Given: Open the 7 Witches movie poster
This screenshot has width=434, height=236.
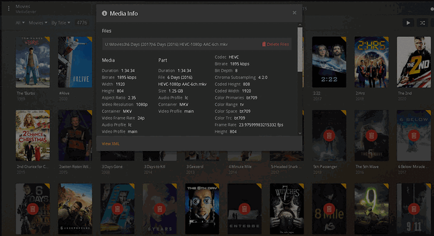Looking at the screenshot, I should click(287, 209).
